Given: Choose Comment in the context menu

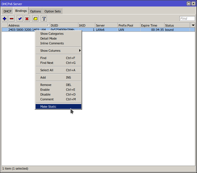Looking at the screenshot, I should tap(58, 99).
